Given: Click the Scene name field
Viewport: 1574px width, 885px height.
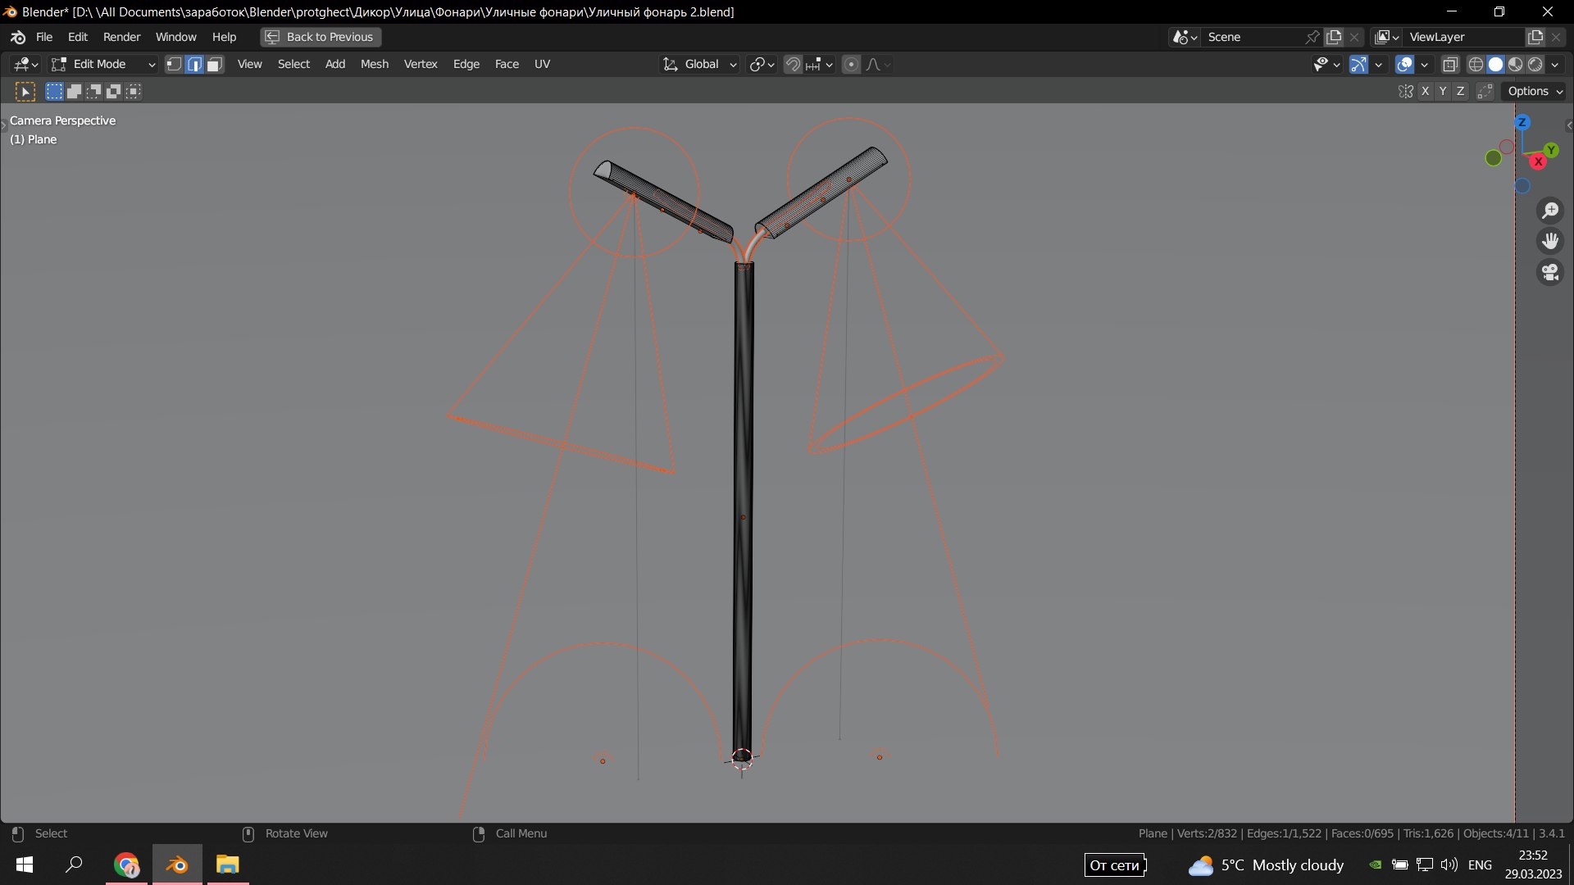Looking at the screenshot, I should tap(1252, 37).
